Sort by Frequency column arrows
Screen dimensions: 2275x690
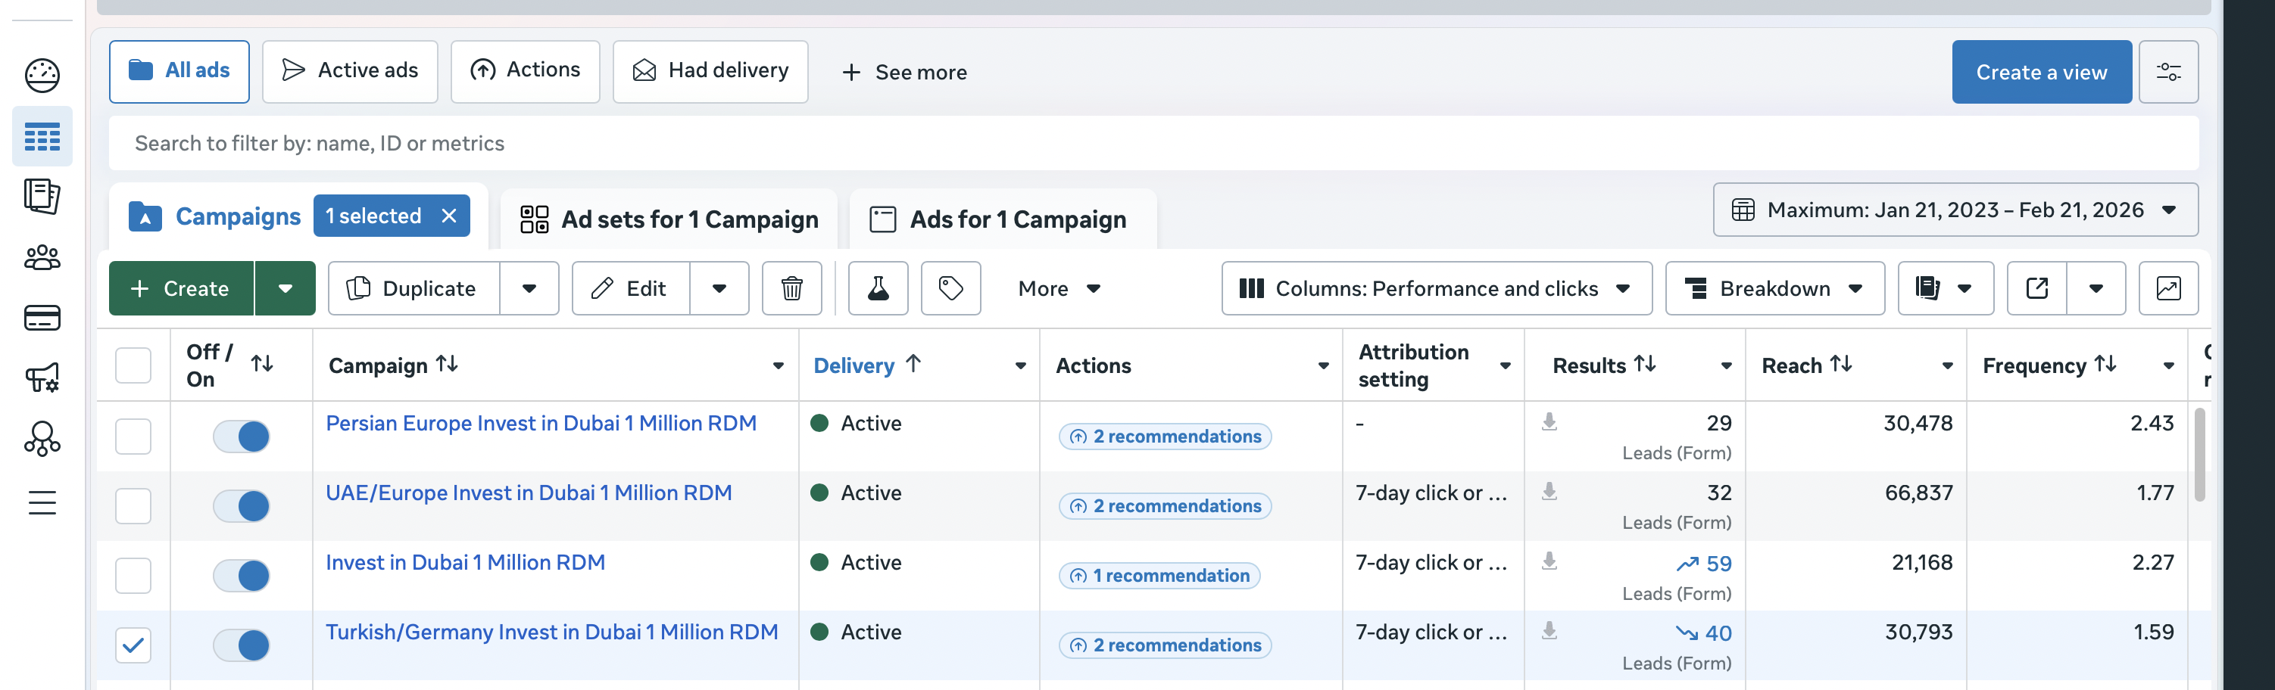[x=2105, y=365]
